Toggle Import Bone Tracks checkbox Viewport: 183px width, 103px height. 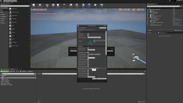(88, 65)
